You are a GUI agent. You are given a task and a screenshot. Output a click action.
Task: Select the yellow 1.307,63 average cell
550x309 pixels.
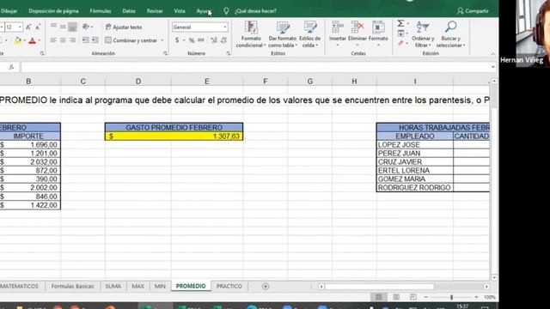click(x=174, y=136)
